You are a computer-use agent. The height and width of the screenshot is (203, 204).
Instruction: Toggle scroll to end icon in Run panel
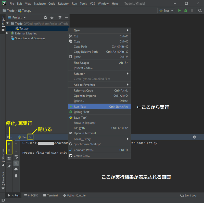[16, 163]
